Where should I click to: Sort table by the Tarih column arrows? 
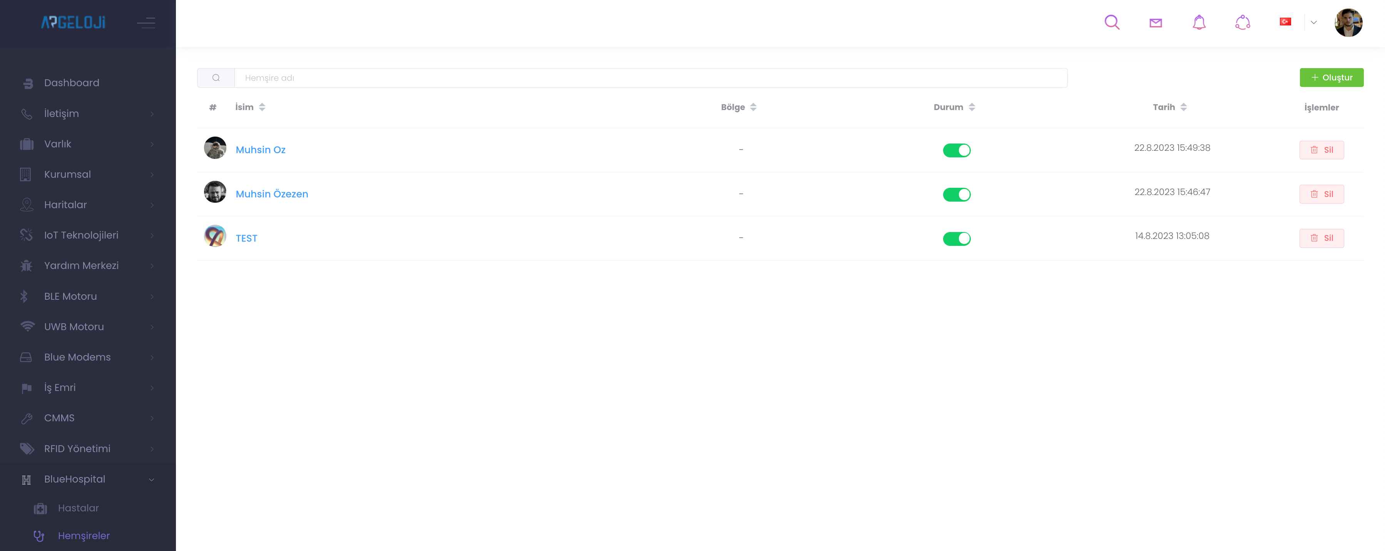click(1183, 107)
